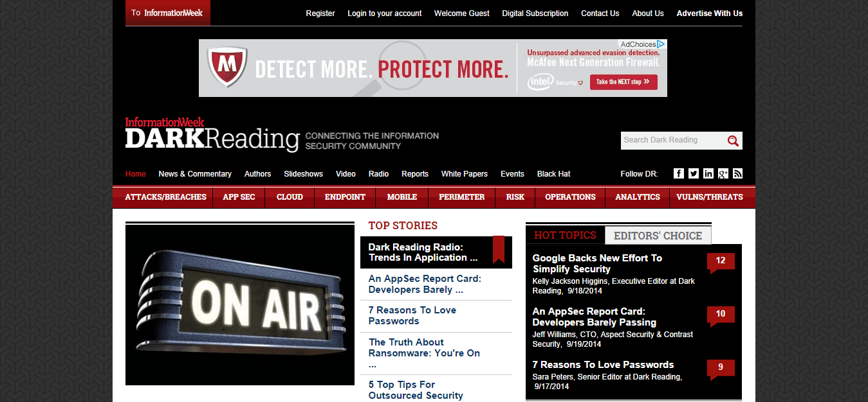The height and width of the screenshot is (402, 868).
Task: Click the Dark Reading site logo
Action: click(x=212, y=134)
